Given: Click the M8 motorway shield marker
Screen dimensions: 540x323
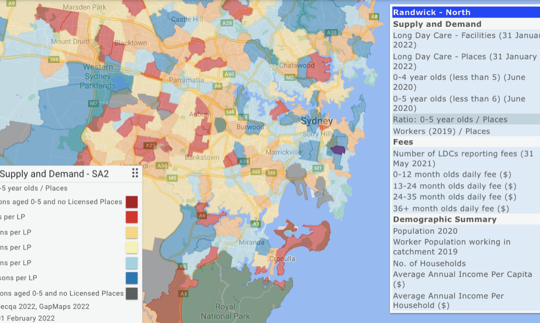Looking at the screenshot, I should tap(271, 173).
